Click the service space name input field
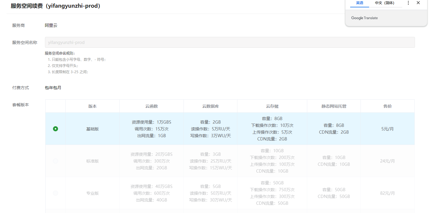444x213 pixels. pyautogui.click(x=230, y=42)
